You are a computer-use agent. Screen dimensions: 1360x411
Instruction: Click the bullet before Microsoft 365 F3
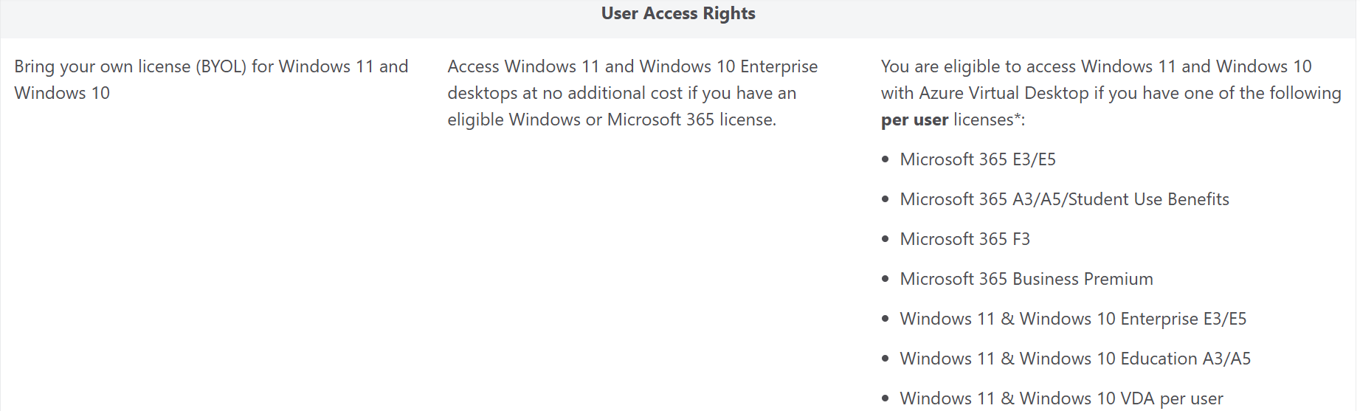click(x=886, y=240)
